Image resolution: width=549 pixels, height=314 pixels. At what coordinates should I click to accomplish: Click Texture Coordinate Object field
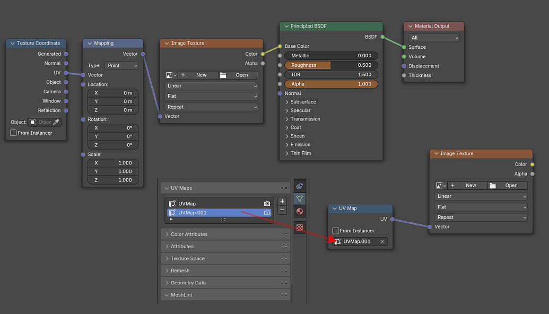pos(45,122)
